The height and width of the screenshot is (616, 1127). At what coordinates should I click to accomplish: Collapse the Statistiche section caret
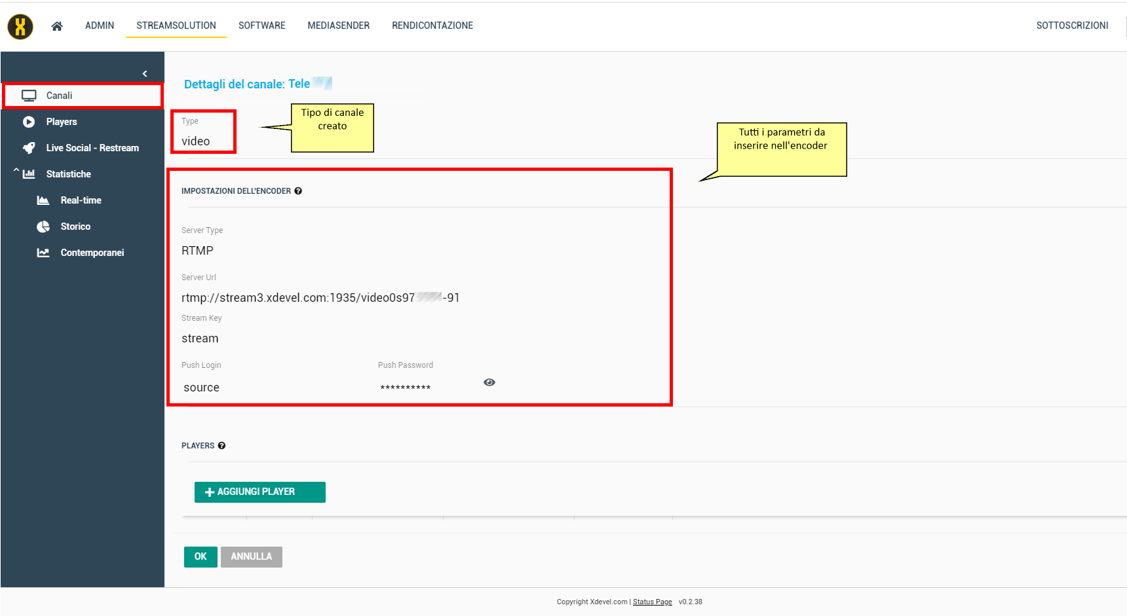pyautogui.click(x=16, y=171)
